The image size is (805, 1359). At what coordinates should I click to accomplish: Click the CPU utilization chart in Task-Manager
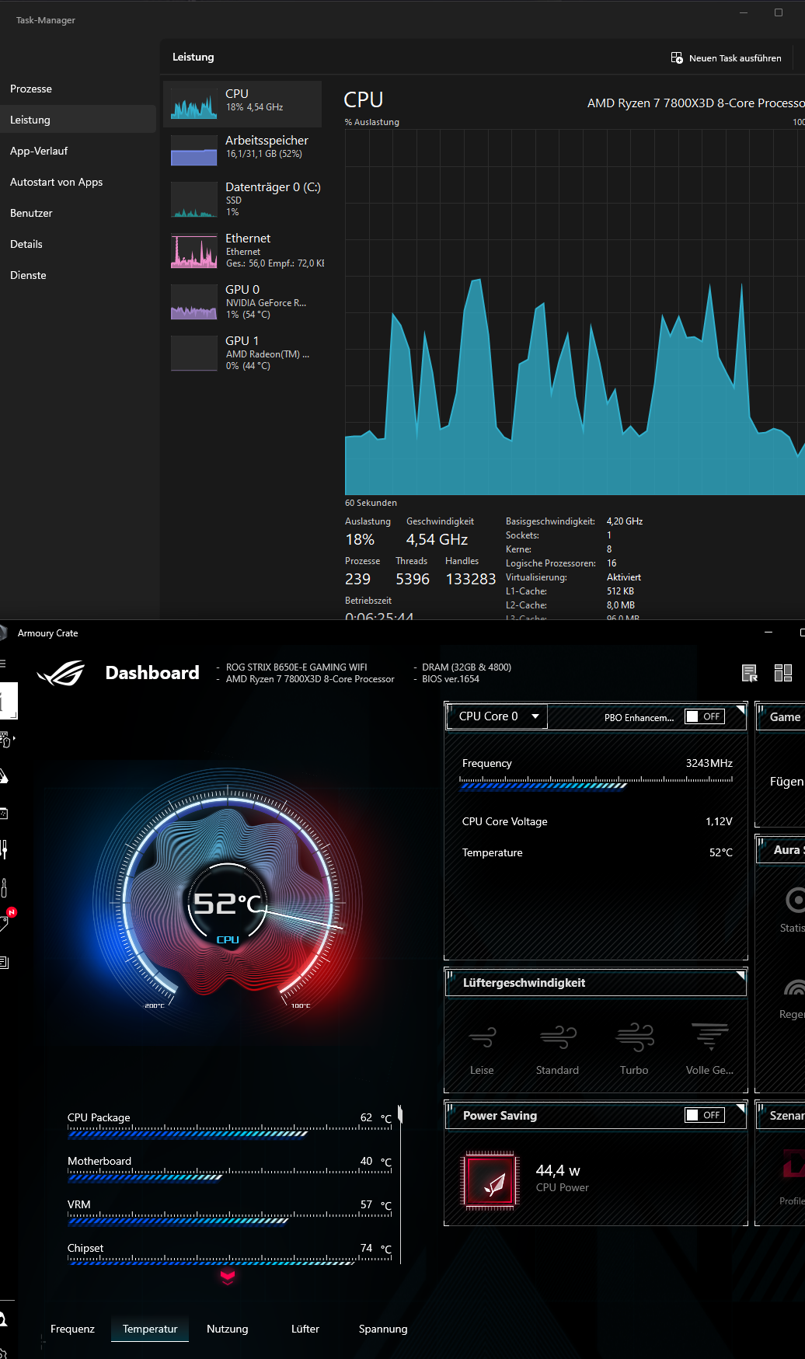[575, 312]
